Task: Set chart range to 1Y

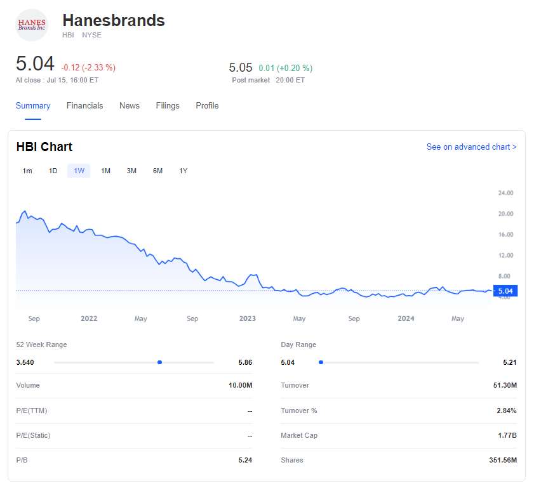Action: tap(184, 171)
